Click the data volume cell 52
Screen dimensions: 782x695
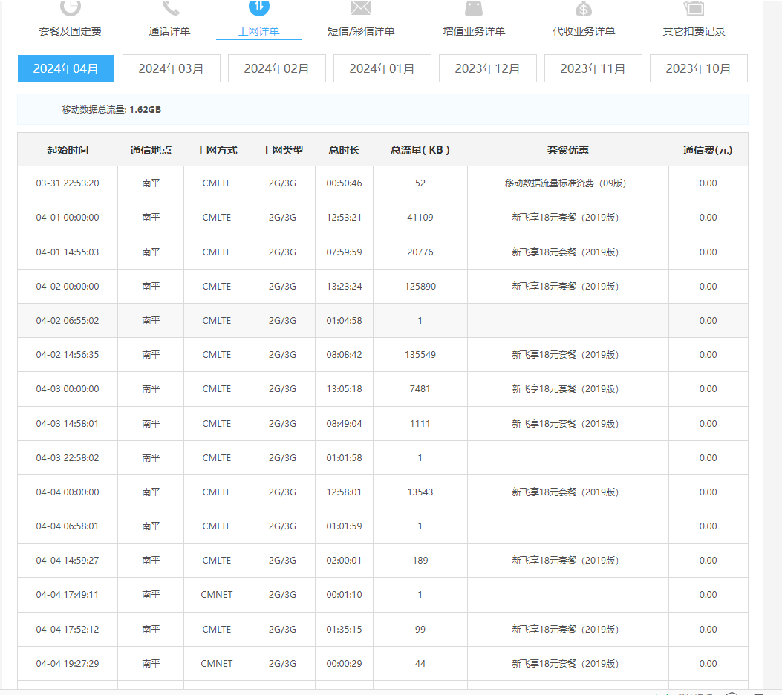coord(420,183)
